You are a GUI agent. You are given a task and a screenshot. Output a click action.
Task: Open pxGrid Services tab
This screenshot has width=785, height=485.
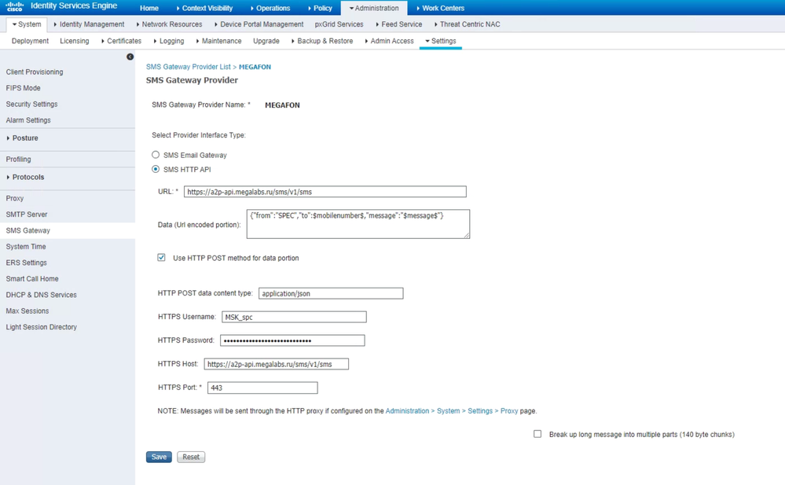[x=339, y=24]
